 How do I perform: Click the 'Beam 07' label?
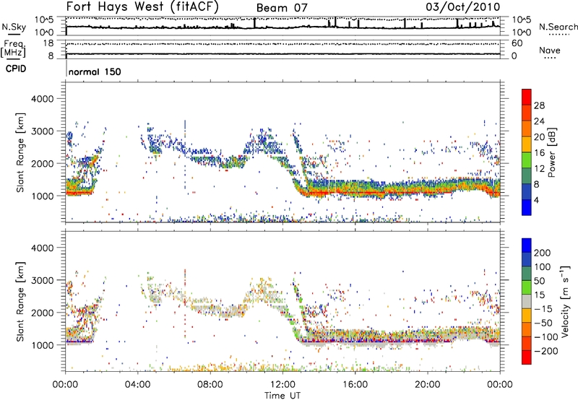pyautogui.click(x=282, y=8)
